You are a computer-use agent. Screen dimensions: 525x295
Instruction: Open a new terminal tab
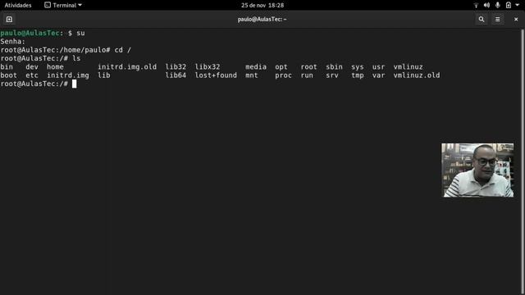tap(9, 20)
